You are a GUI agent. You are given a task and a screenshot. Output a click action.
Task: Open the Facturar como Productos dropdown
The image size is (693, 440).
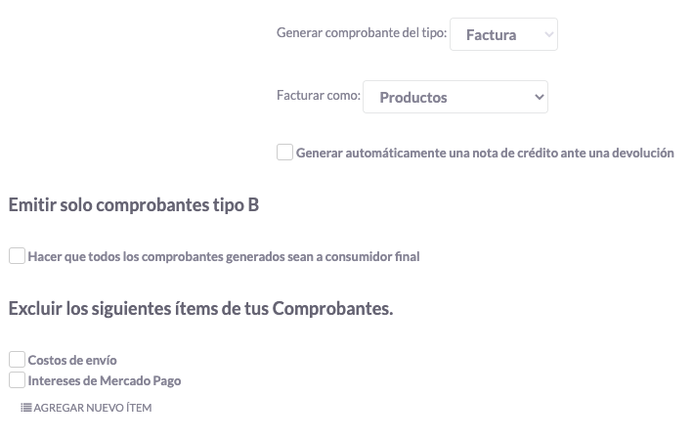point(455,97)
